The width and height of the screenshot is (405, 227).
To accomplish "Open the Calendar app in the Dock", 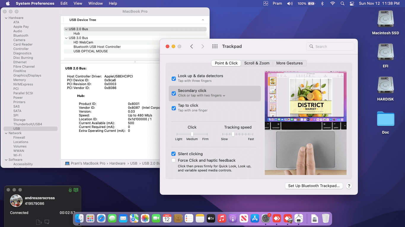I will pyautogui.click(x=167, y=218).
